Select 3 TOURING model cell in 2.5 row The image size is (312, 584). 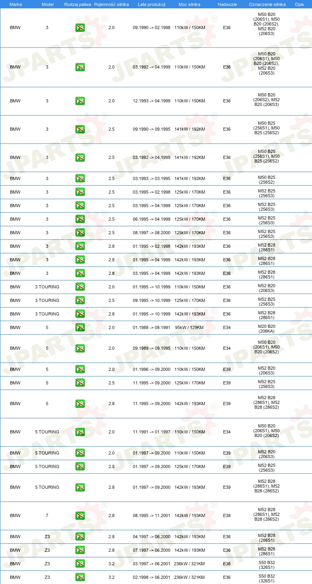(47, 300)
